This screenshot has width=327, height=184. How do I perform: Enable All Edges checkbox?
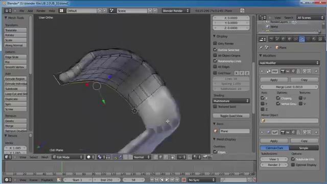pos(215,66)
